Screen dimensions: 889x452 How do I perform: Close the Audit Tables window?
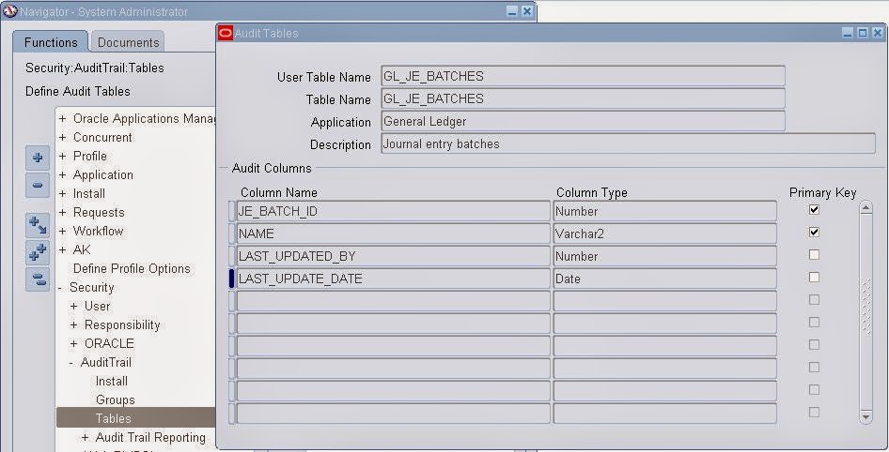point(877,34)
